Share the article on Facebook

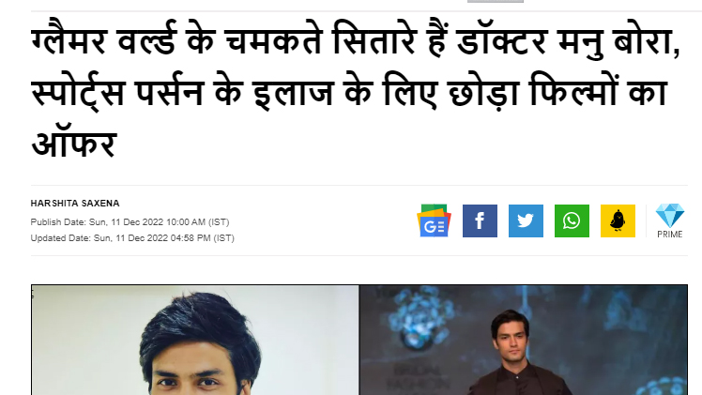[x=480, y=221]
